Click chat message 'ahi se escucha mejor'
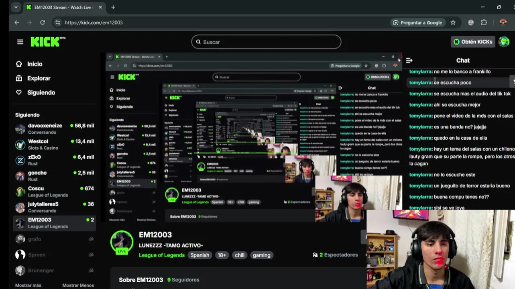Screen dimensions: 515x289 coord(445,104)
